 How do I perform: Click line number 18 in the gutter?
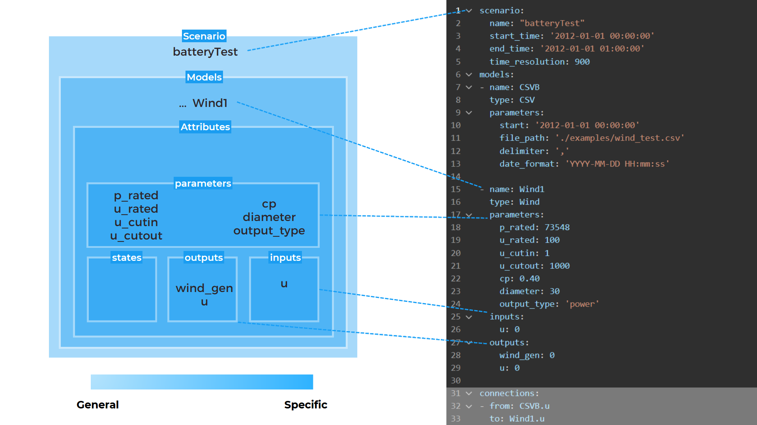coord(455,227)
